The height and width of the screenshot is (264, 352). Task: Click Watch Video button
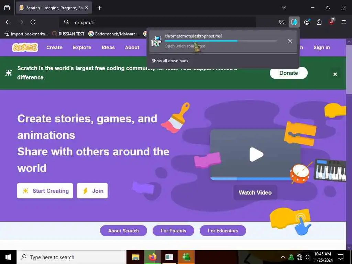(255, 192)
